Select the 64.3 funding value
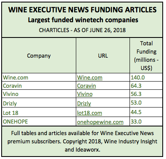 pos(136,86)
